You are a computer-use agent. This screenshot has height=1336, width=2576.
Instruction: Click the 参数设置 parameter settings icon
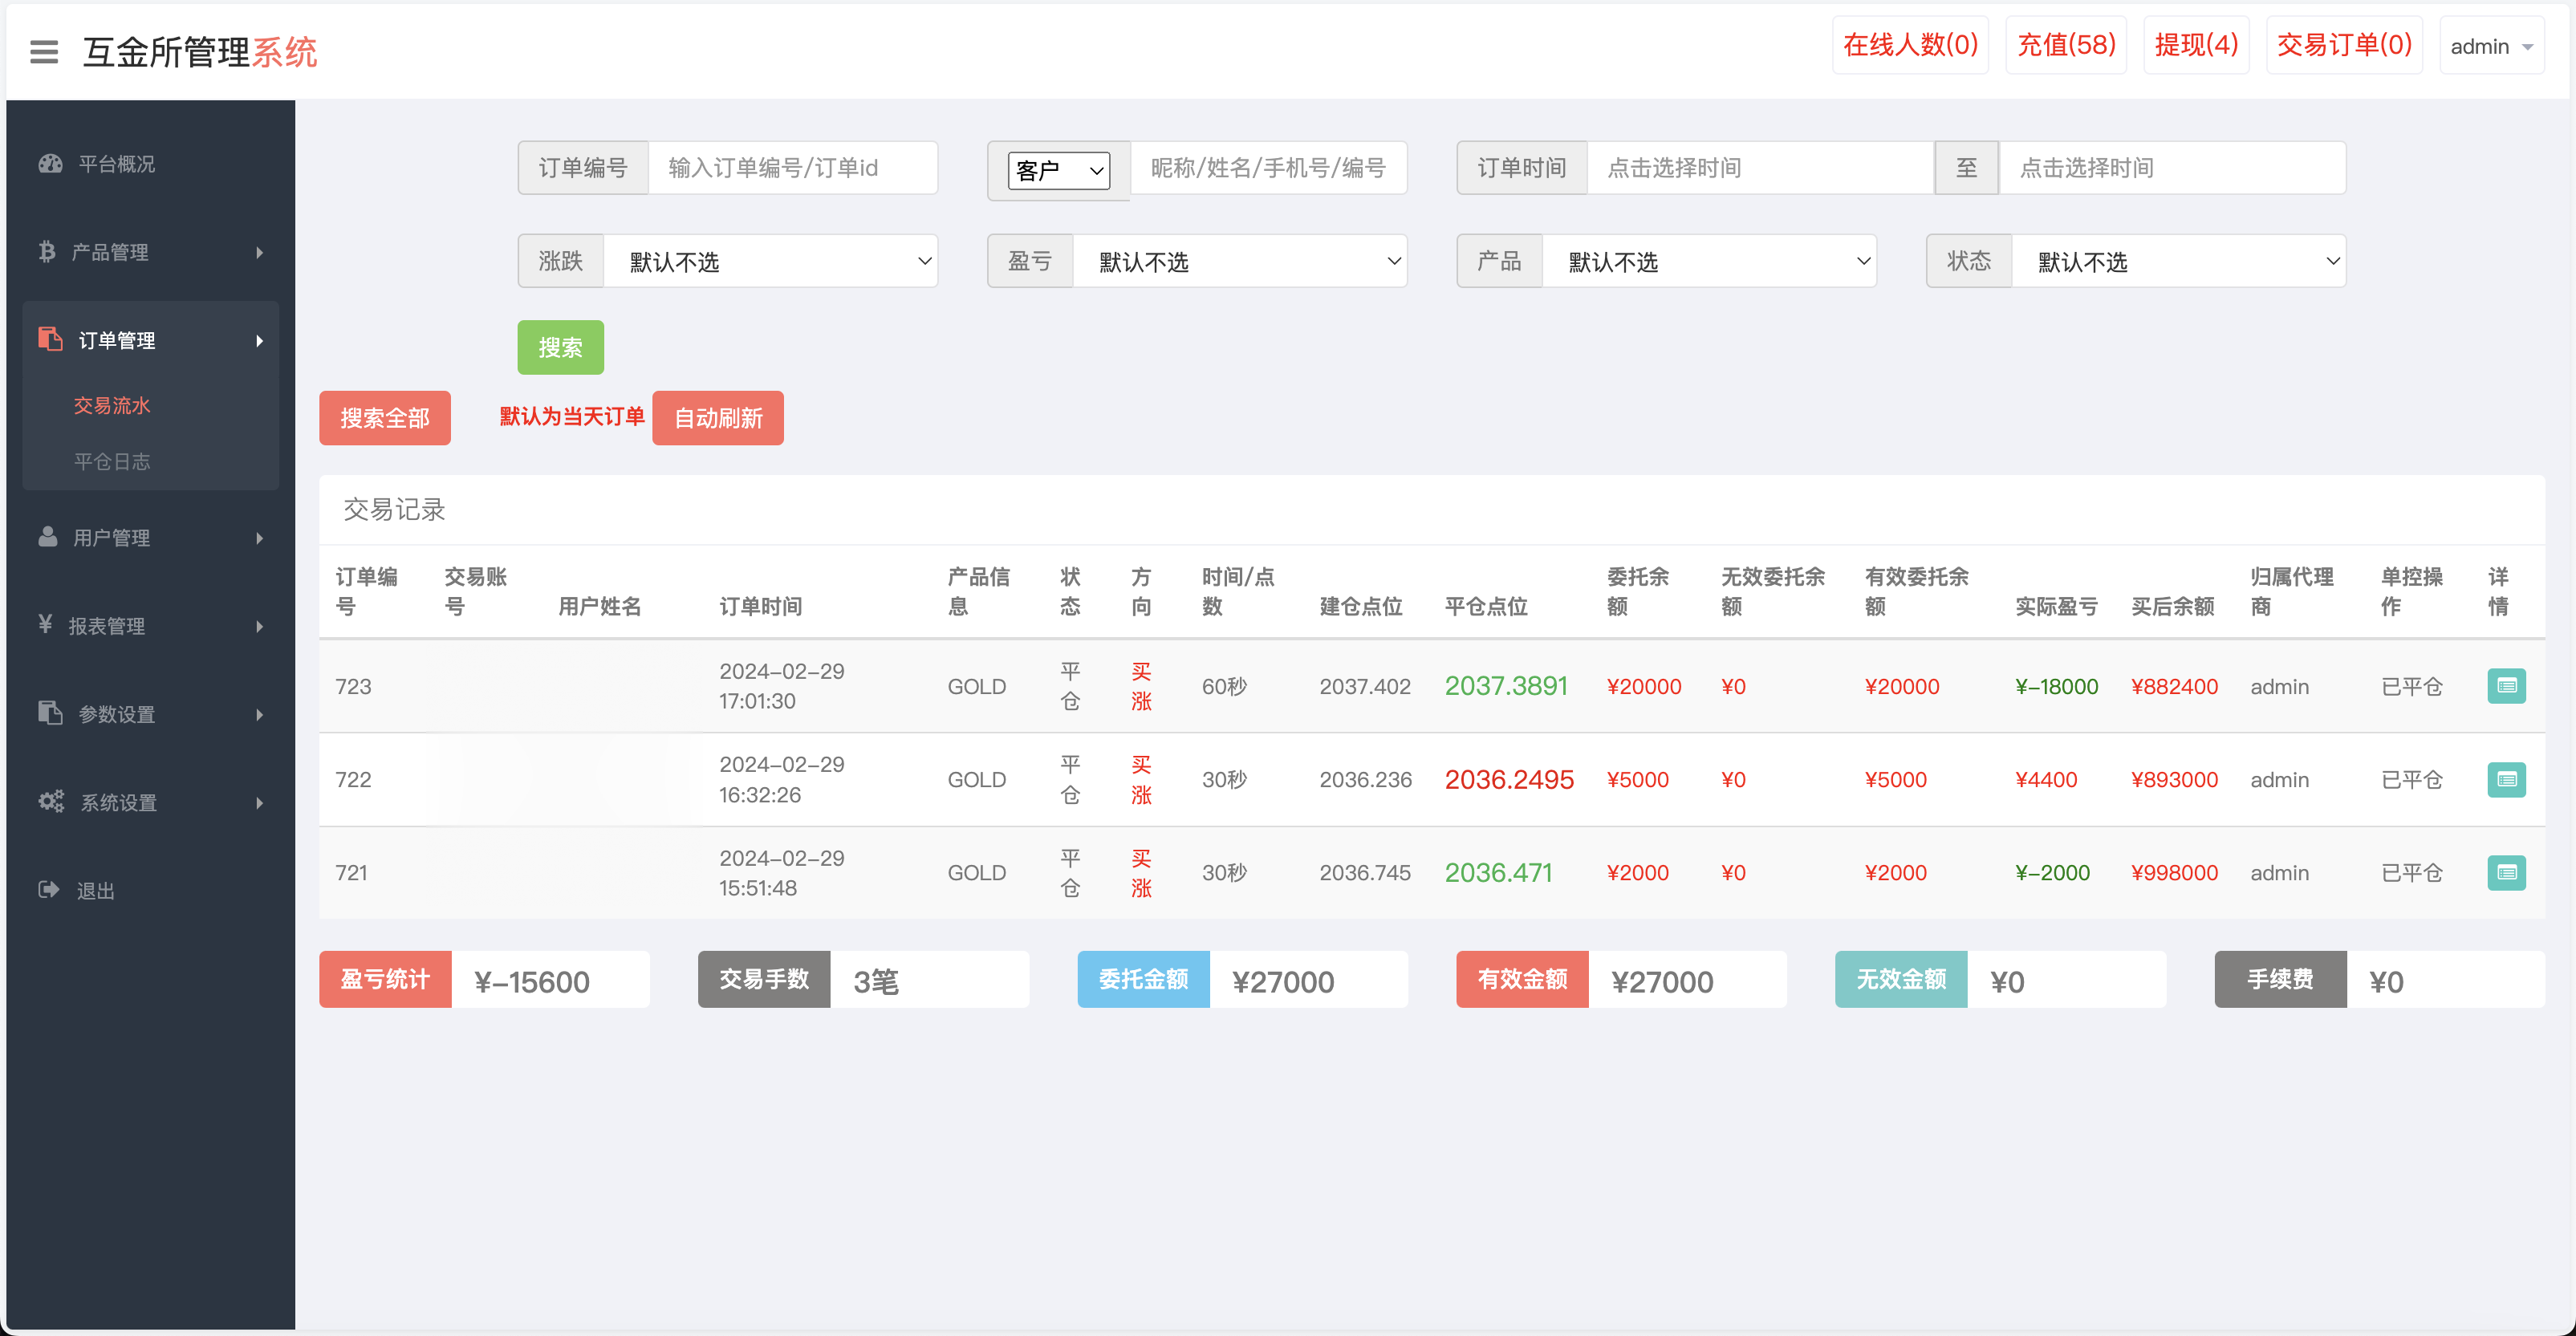(x=49, y=713)
